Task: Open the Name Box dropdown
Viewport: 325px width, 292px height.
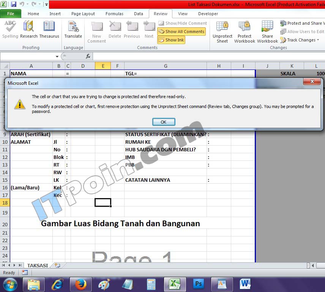Action: coord(57,56)
